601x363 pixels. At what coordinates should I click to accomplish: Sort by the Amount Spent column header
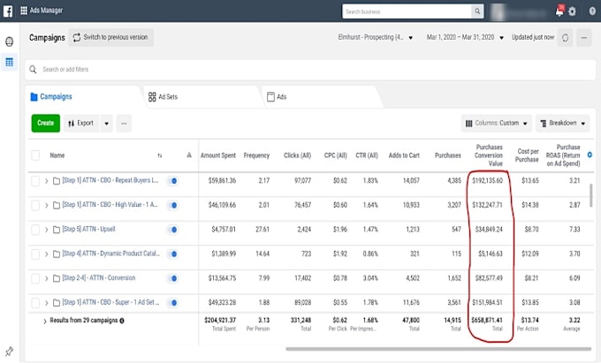218,155
